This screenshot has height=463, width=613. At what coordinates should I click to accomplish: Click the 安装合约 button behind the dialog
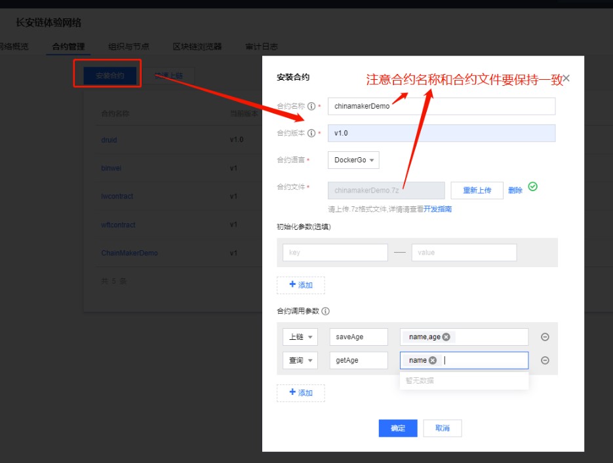click(x=110, y=75)
